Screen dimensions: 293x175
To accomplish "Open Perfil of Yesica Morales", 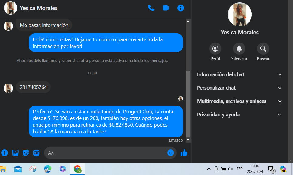I will (215, 49).
